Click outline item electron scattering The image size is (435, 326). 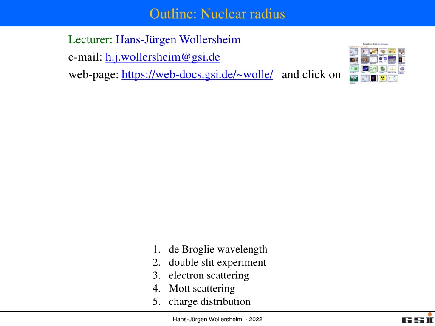209,275
